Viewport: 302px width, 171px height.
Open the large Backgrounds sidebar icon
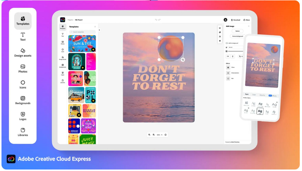[x=23, y=101]
